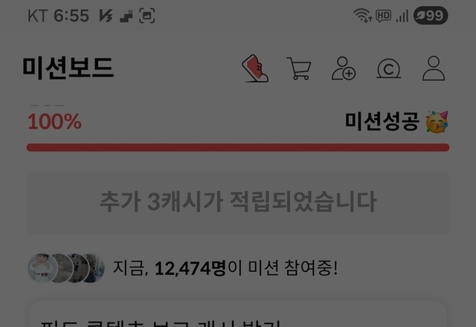Viewport: 476px width, 327px height.
Task: Click the 미션보드 page title
Action: [x=68, y=68]
